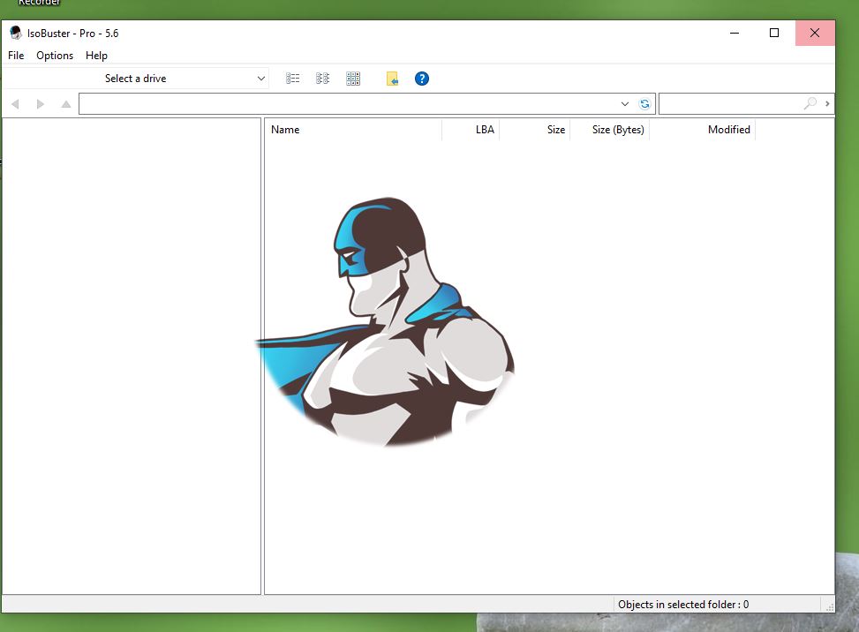Click the back navigation arrow

click(15, 104)
